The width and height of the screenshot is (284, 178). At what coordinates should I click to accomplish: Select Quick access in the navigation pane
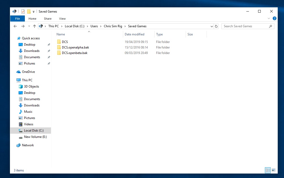point(31,38)
